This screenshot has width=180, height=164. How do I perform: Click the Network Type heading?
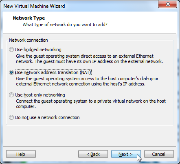(29, 18)
